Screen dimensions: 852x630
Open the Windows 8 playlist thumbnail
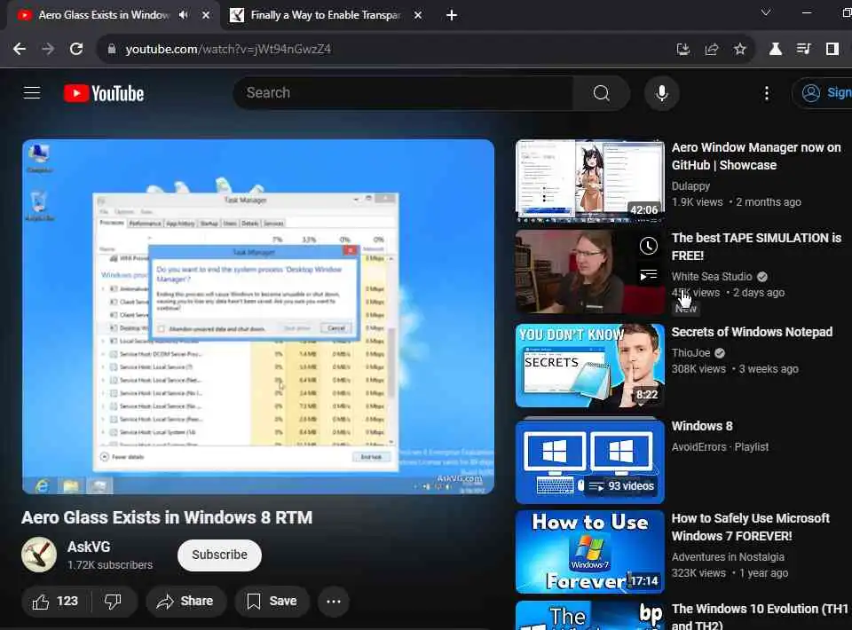[x=589, y=461]
